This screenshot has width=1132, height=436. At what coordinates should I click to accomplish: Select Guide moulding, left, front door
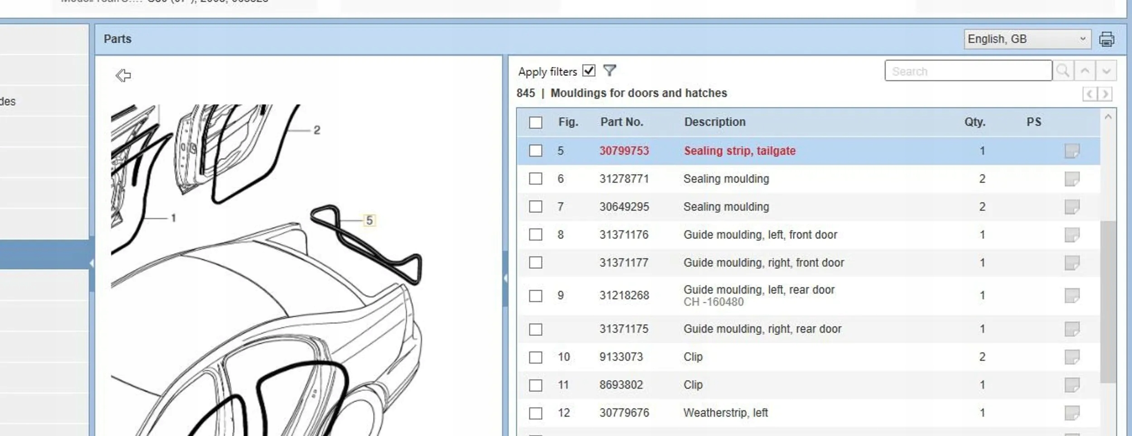click(x=760, y=235)
